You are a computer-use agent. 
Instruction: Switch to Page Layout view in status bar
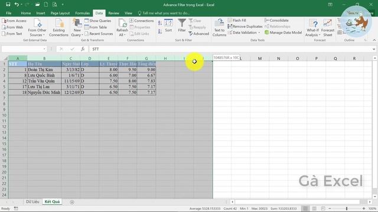click(x=314, y=208)
